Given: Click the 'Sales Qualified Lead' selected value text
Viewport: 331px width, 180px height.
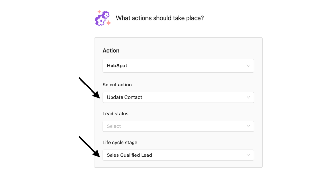Looking at the screenshot, I should pos(129,155).
